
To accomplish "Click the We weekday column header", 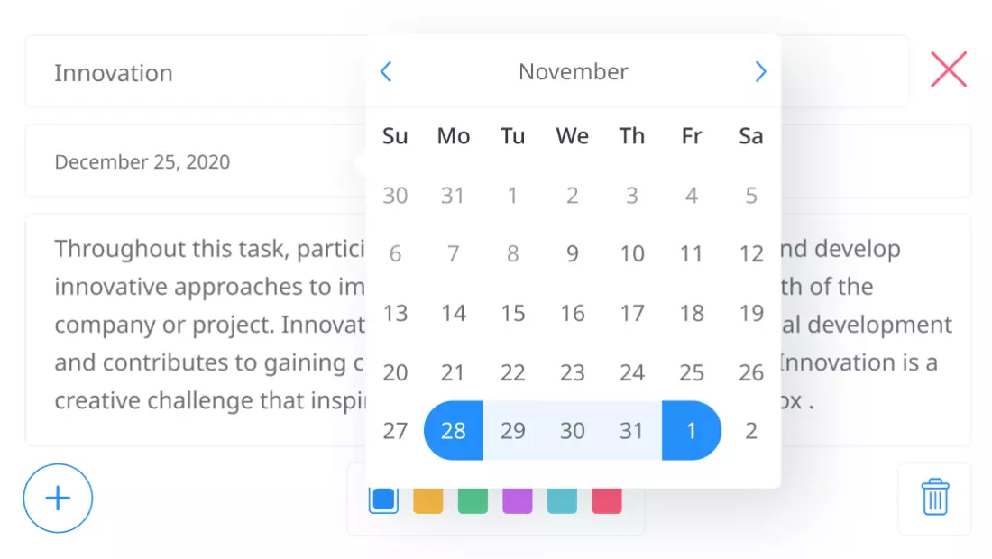I will [572, 136].
